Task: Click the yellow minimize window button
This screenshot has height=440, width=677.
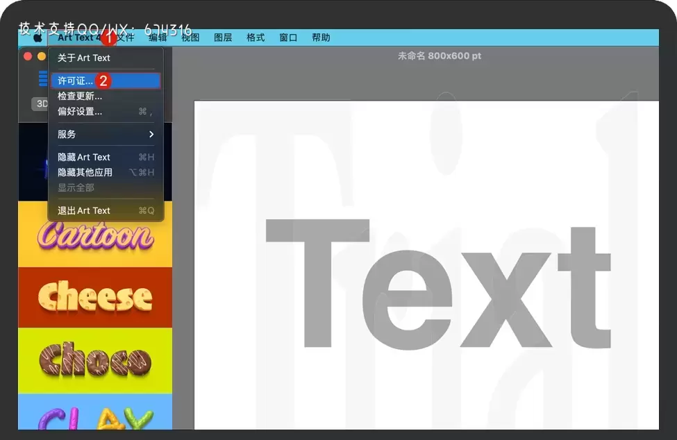Action: [42, 56]
